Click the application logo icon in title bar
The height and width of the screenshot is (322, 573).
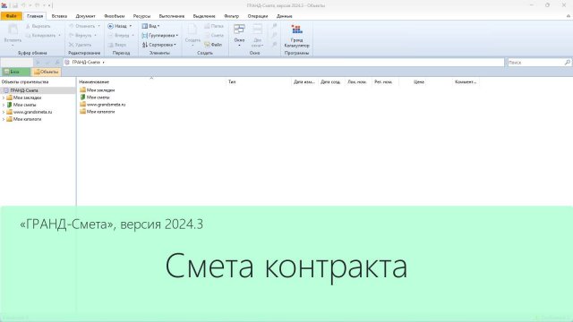4,5
